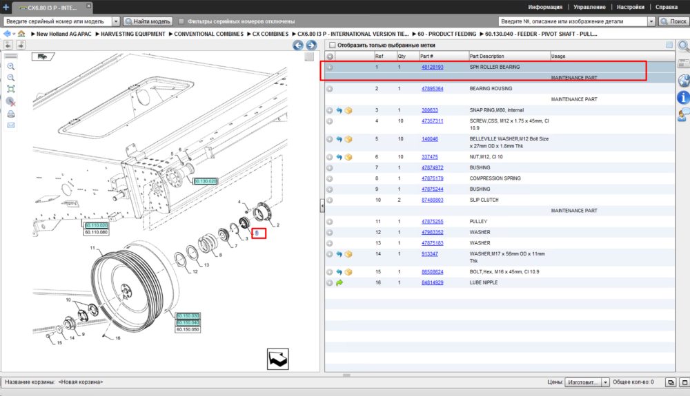The image size is (690, 396).
Task: Go to the next figure with the blue right arrow
Action: (311, 45)
